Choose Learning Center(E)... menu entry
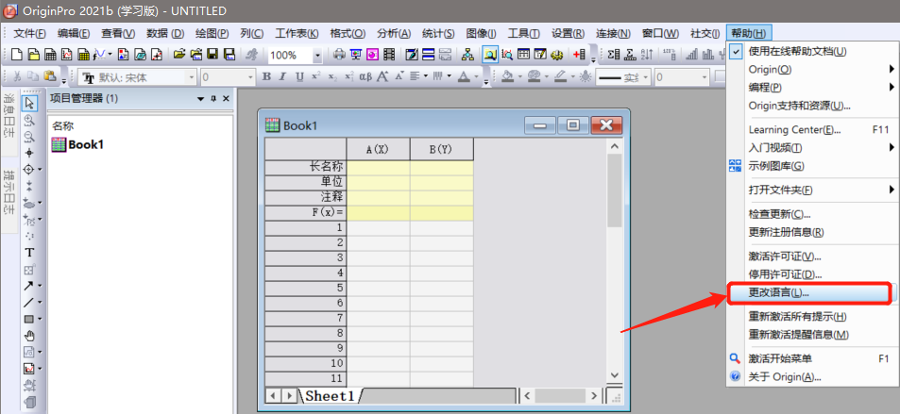The width and height of the screenshot is (900, 414). tap(812, 129)
